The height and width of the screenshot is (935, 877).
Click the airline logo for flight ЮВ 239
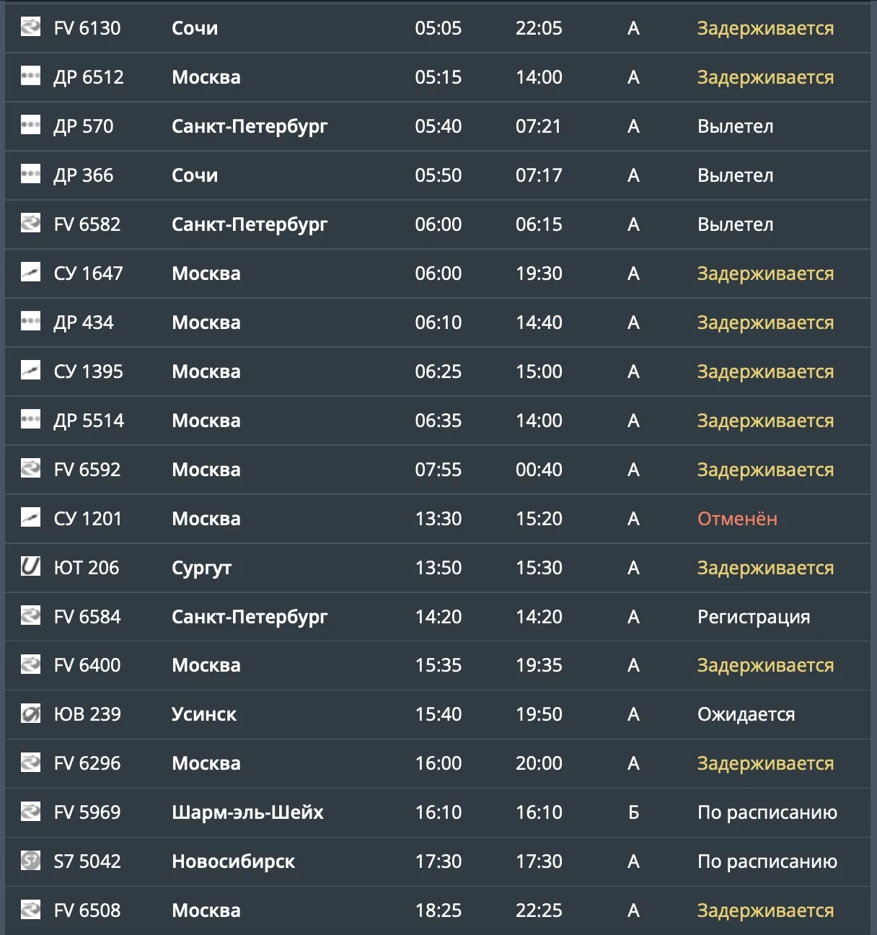pos(30,714)
